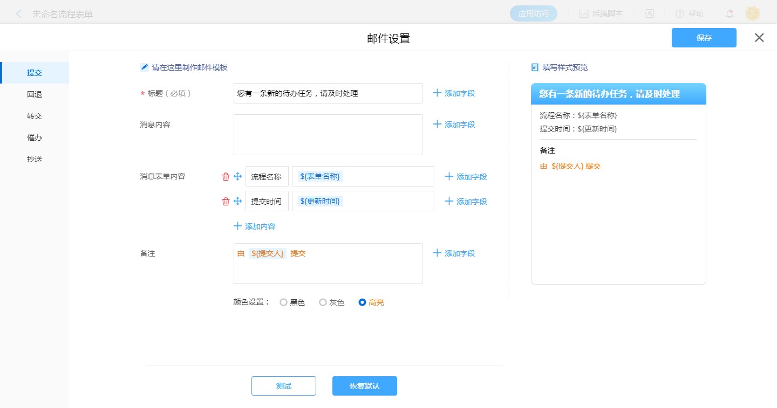Close the 邮件设置 dialog with X

pyautogui.click(x=759, y=38)
